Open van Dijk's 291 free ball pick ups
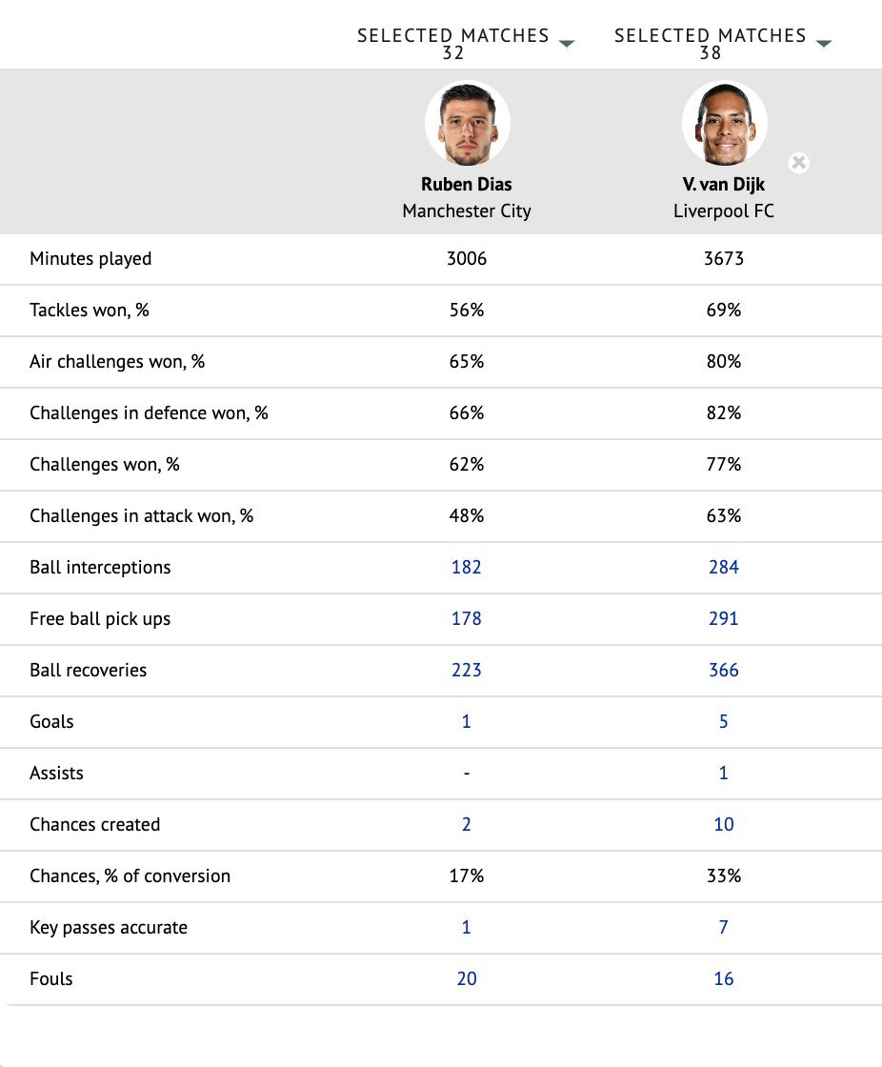Screen dimensions: 882x1067 click(724, 619)
